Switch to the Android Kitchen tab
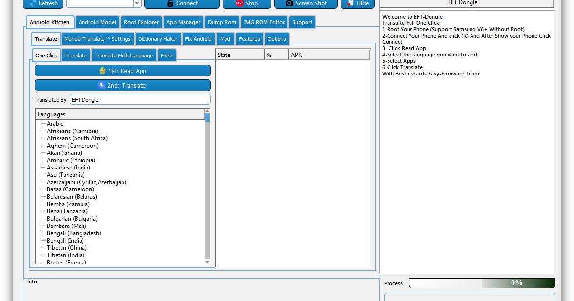574x301 pixels. pos(50,22)
